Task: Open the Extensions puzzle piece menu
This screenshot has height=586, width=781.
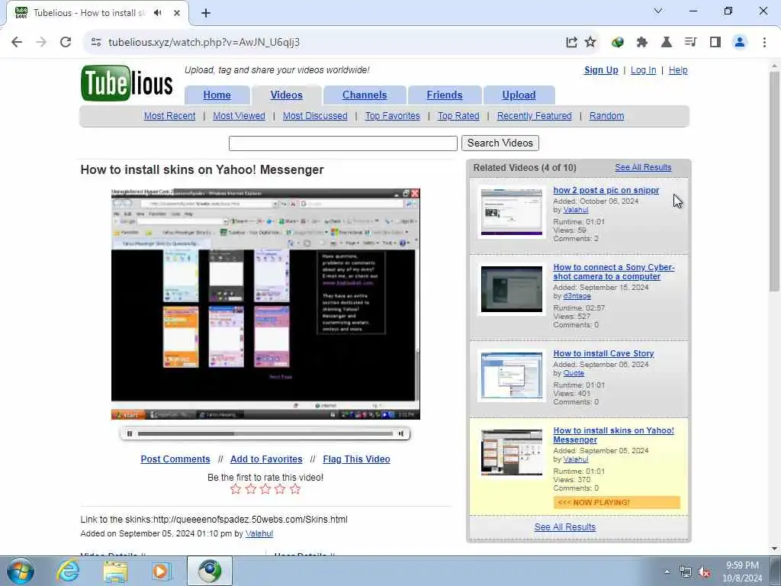Action: 641,43
